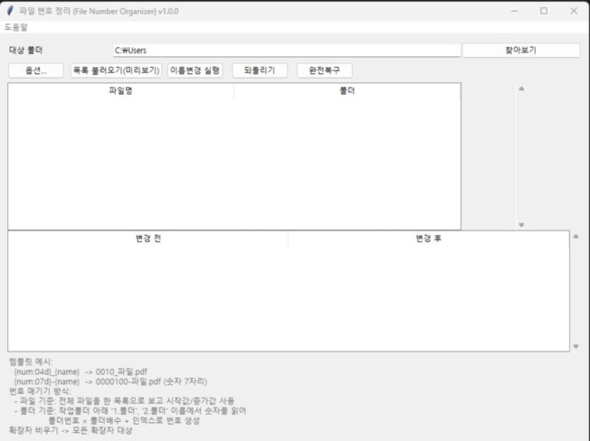Click the 변경 전 column header
The height and width of the screenshot is (441, 590).
tap(148, 239)
